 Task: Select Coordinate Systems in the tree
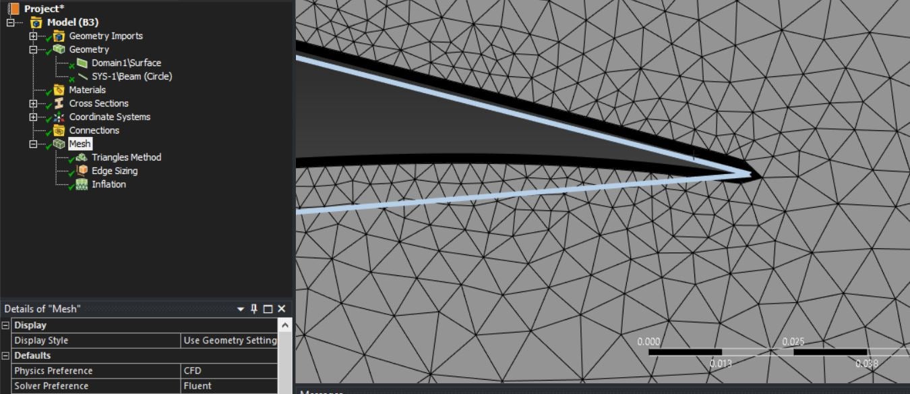(109, 117)
